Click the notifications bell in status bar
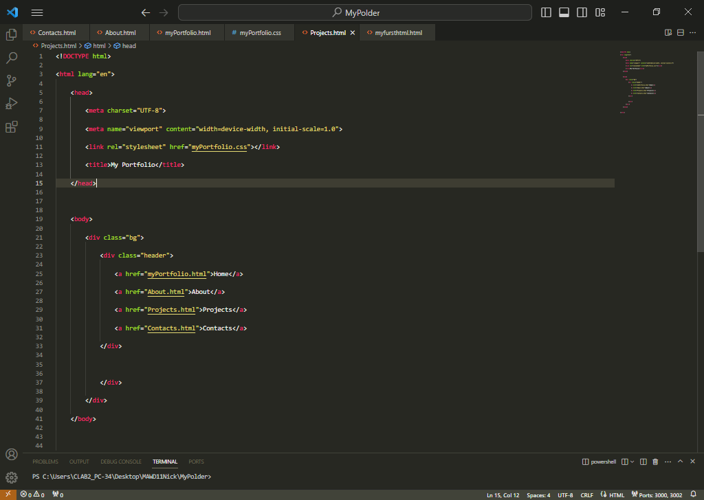 click(694, 495)
